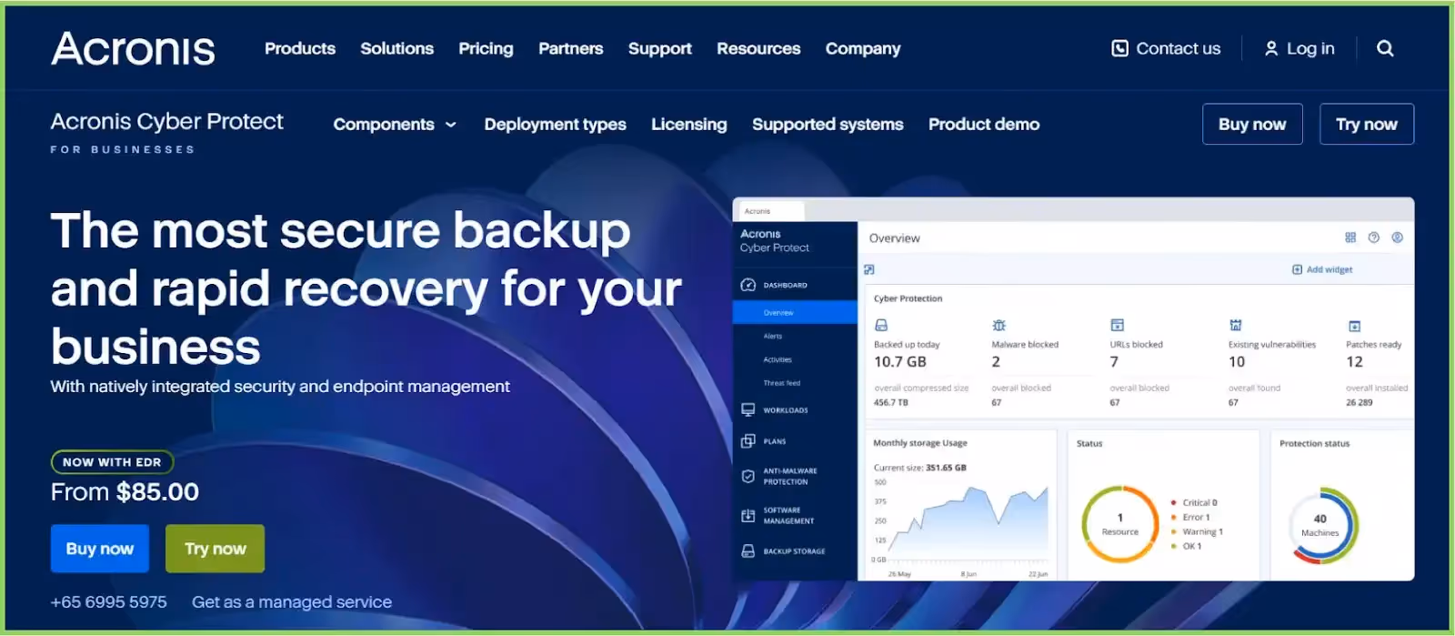The height and width of the screenshot is (636, 1455).
Task: Click the Acronis browser tab in mockup
Action: point(769,211)
